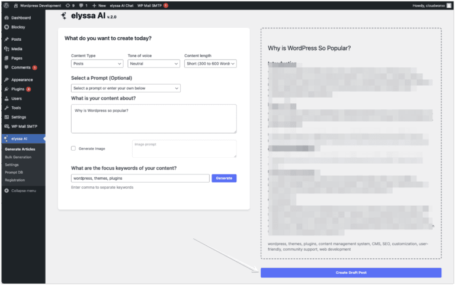Viewport: 455px width, 285px height.
Task: Click the Users person icon
Action: (7, 99)
